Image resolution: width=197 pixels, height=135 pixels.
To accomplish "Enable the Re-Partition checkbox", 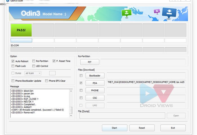I will pos(33,61).
